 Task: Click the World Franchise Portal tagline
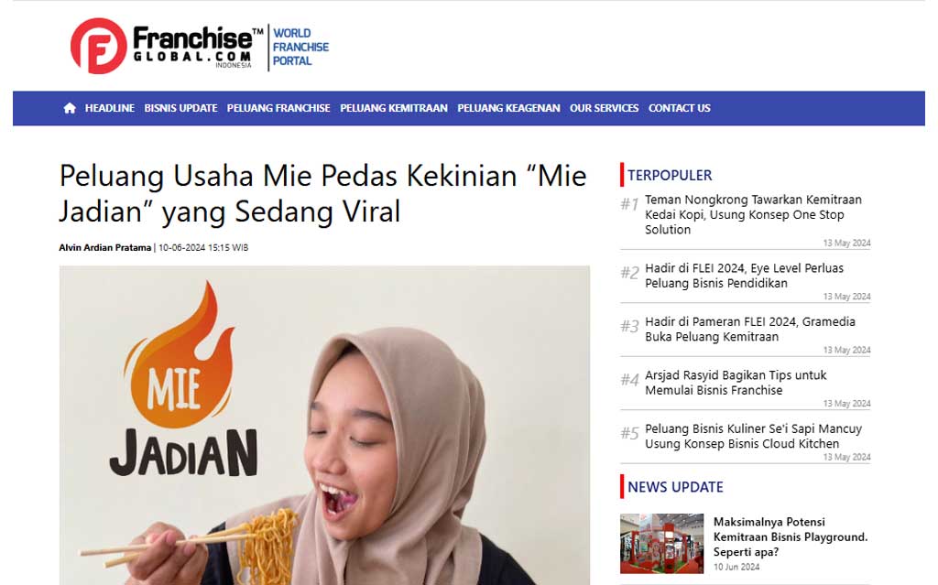point(300,47)
